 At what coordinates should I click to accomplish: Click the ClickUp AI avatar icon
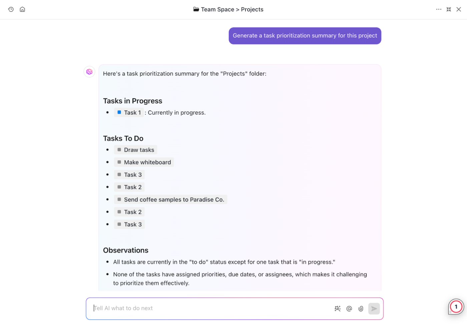89,72
